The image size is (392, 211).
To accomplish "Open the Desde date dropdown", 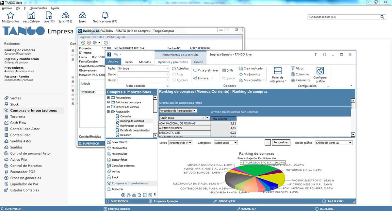I will pyautogui.click(x=167, y=74).
